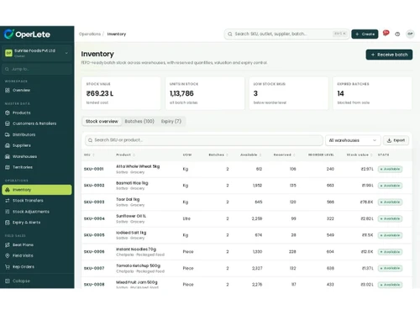Click the Low Stock SKUs card
The height and width of the screenshot is (315, 420).
[x=289, y=93]
